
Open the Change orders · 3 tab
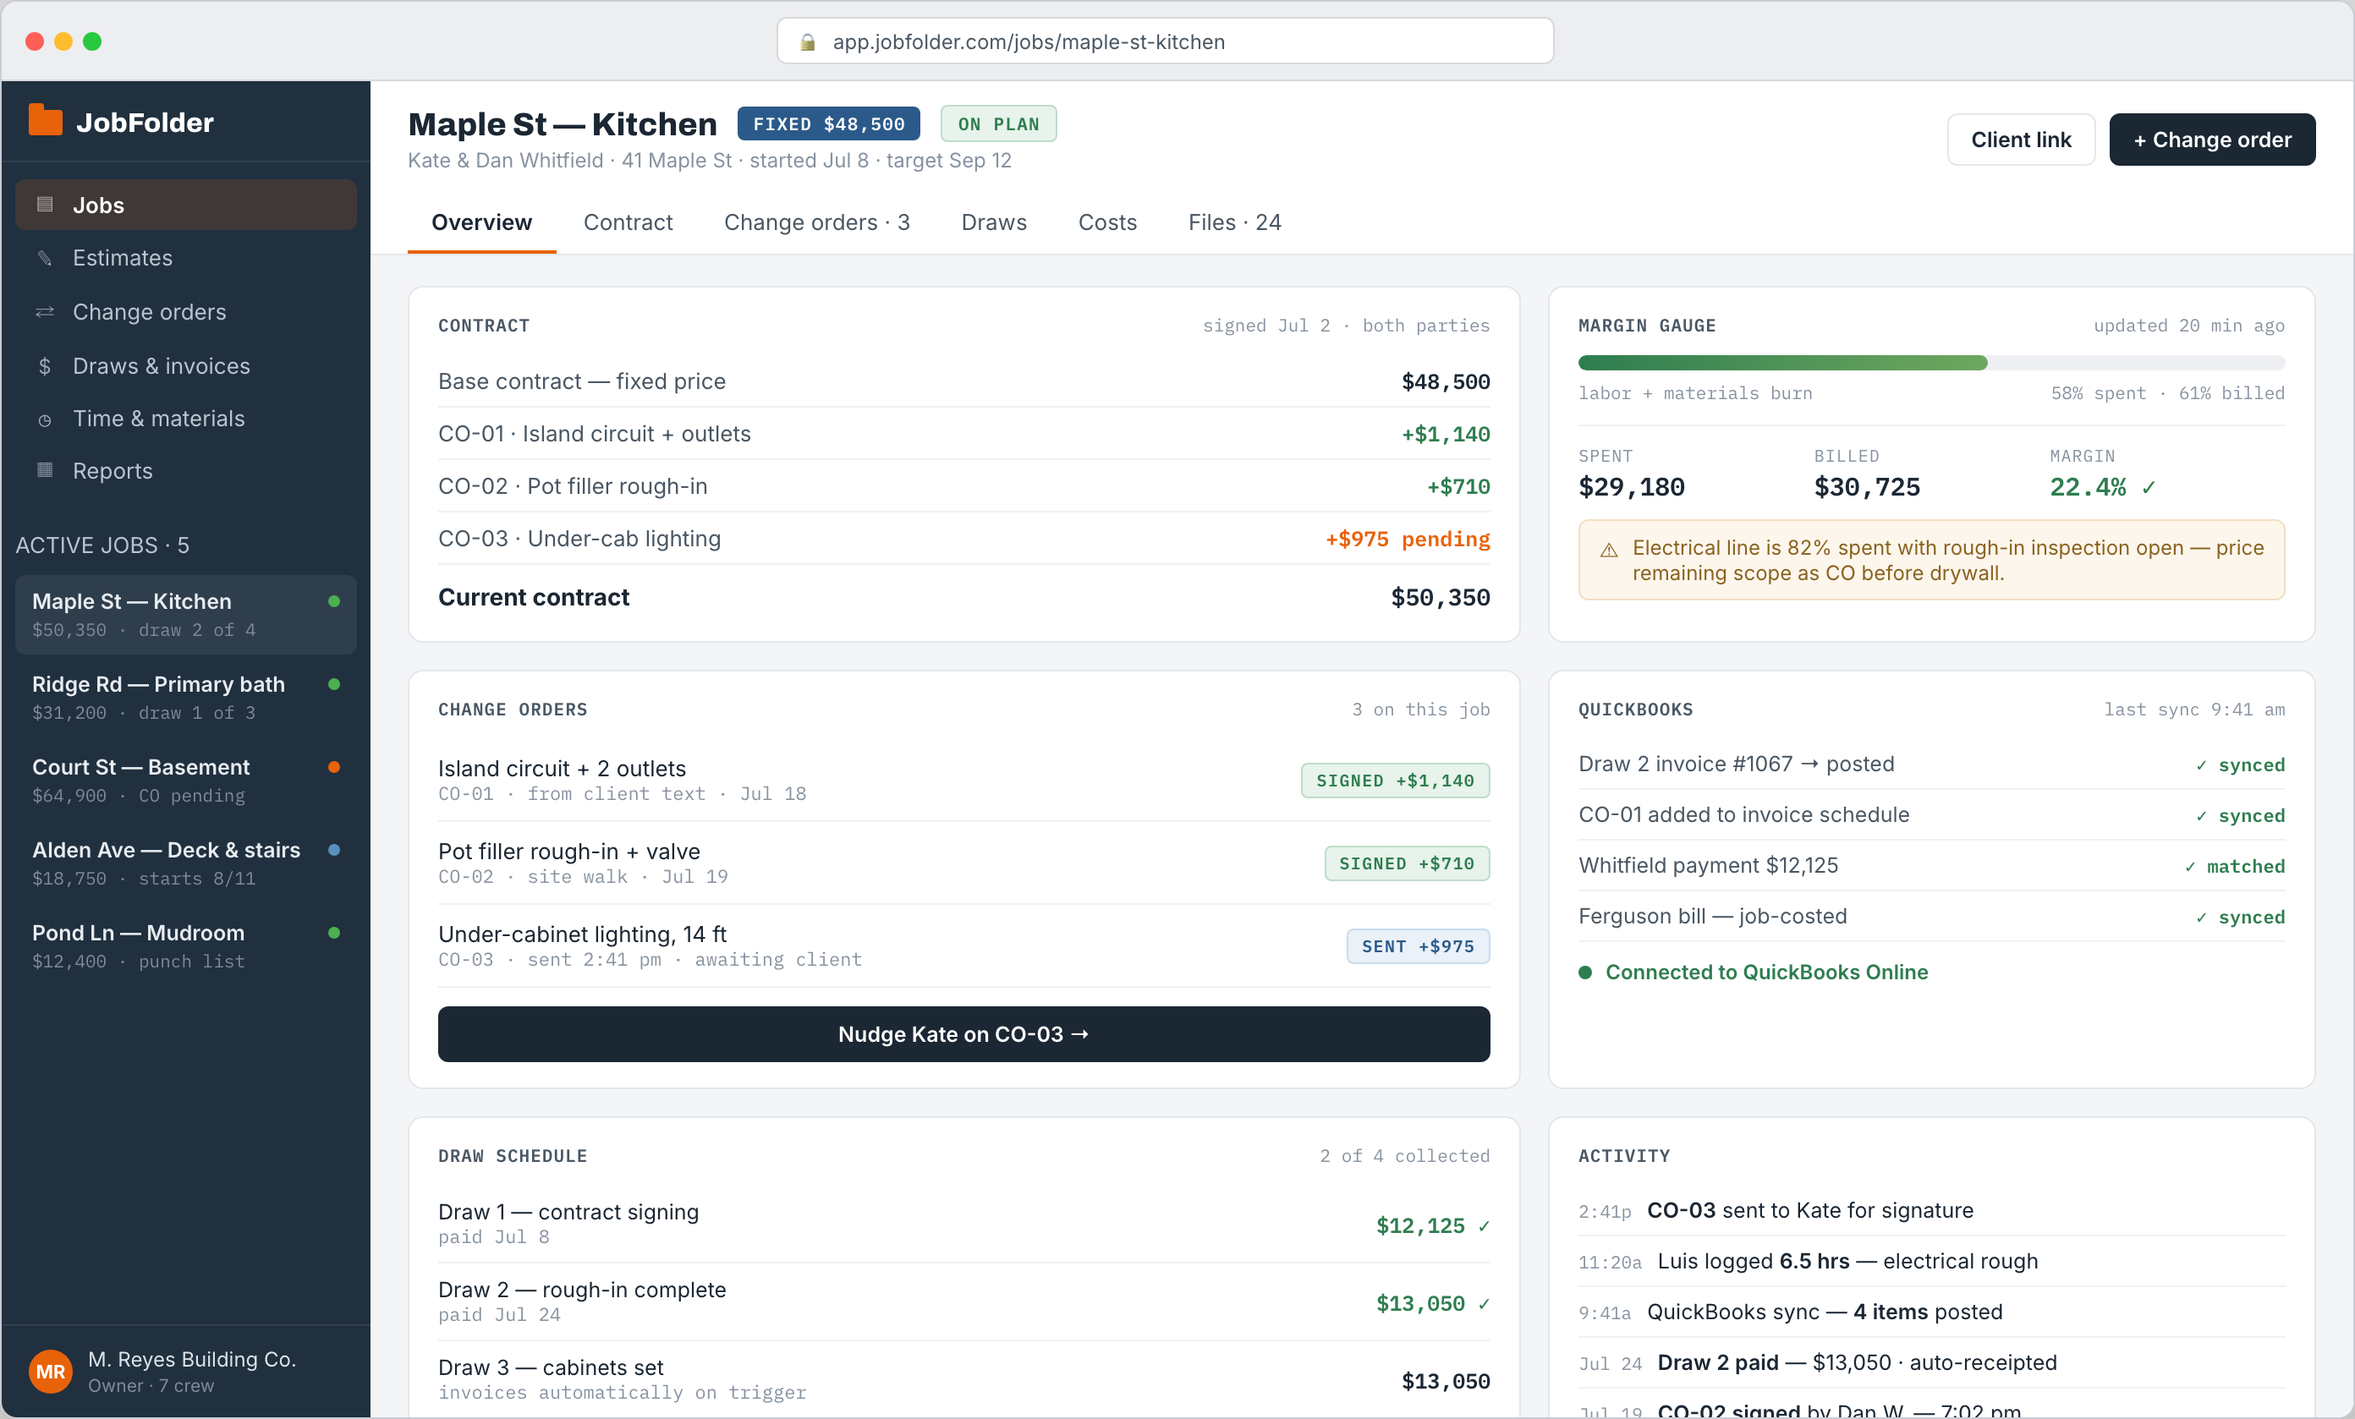[816, 222]
